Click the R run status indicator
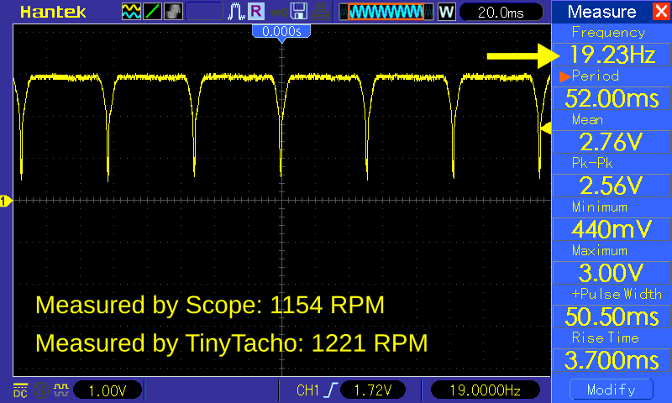 256,12
